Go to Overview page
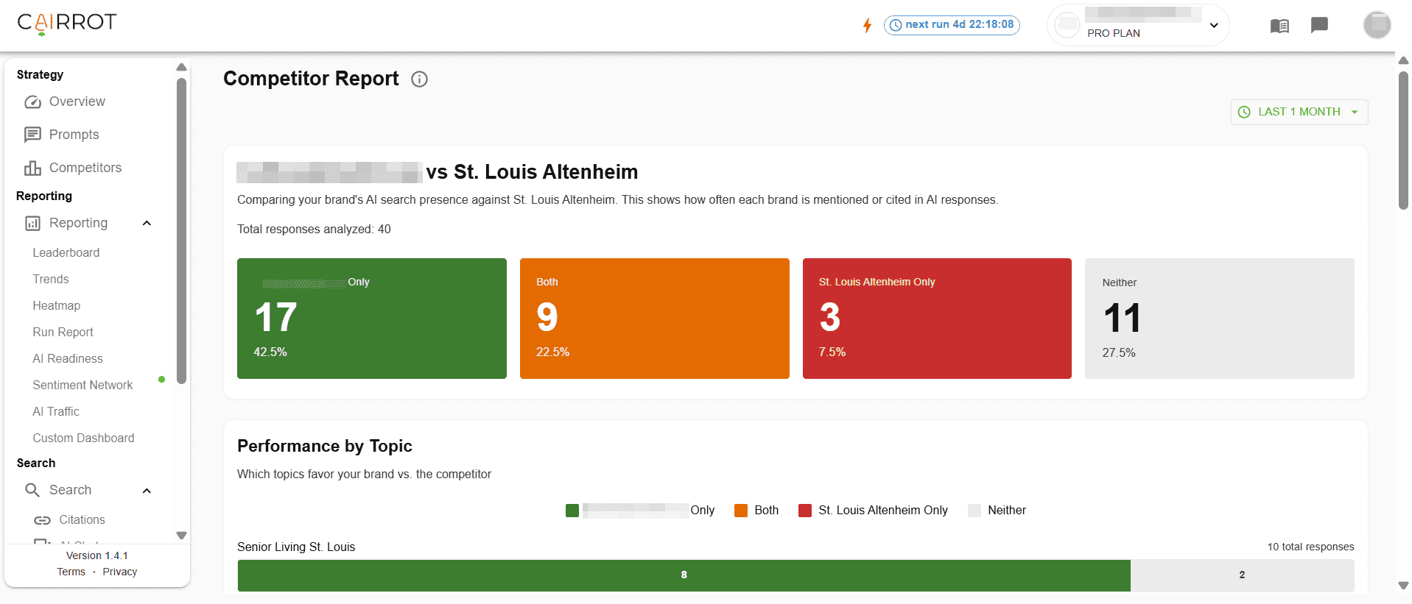Screen dimensions: 1412x604 click(77, 102)
